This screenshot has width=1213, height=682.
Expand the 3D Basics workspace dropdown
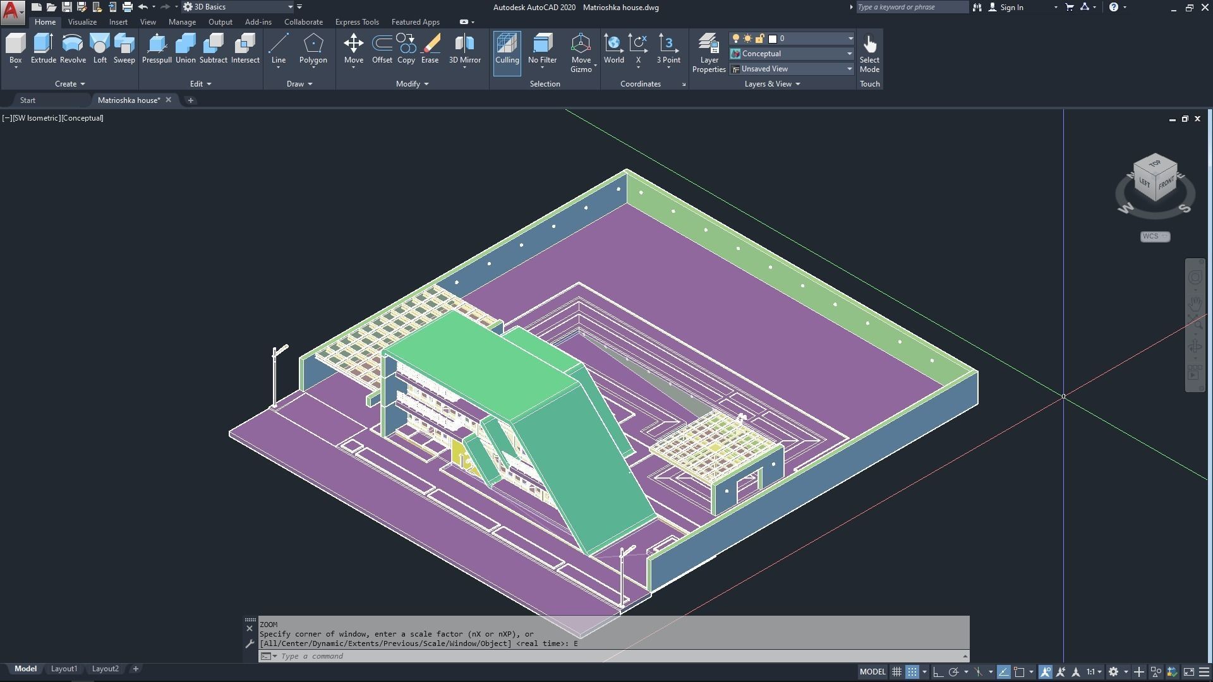pyautogui.click(x=290, y=7)
